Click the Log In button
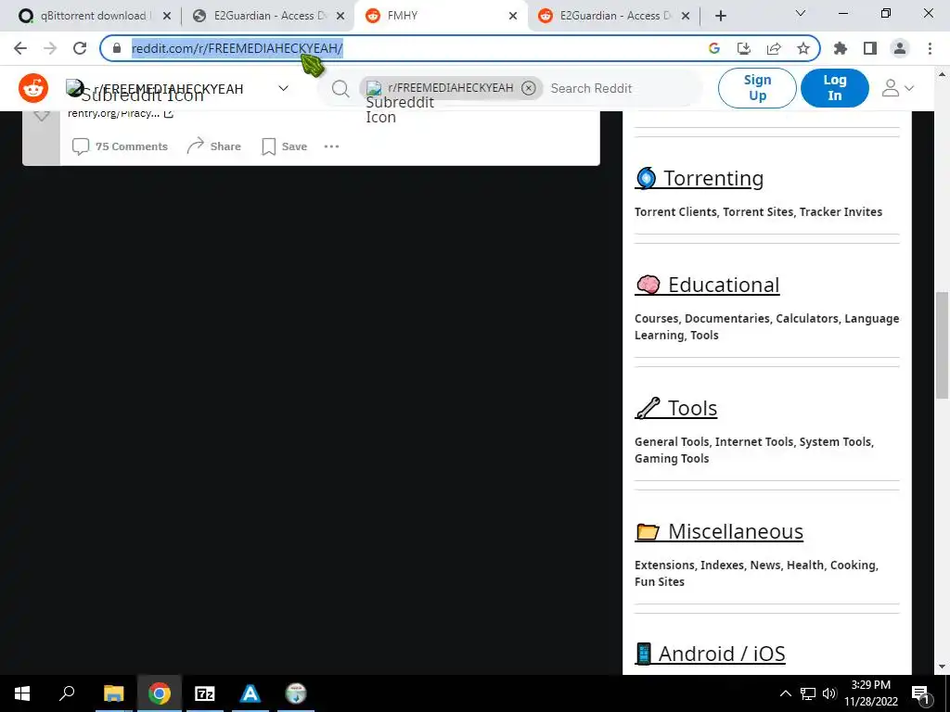Image resolution: width=950 pixels, height=712 pixels. click(835, 88)
